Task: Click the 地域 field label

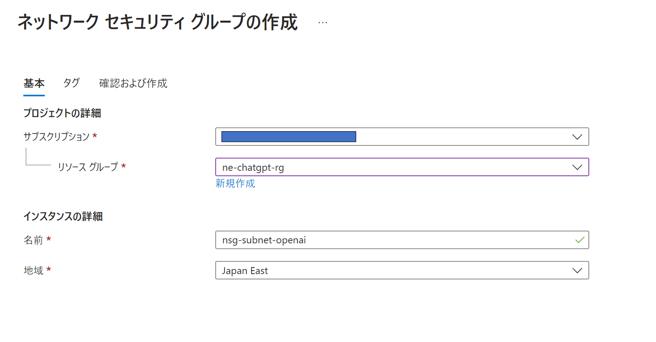Action: [x=33, y=271]
